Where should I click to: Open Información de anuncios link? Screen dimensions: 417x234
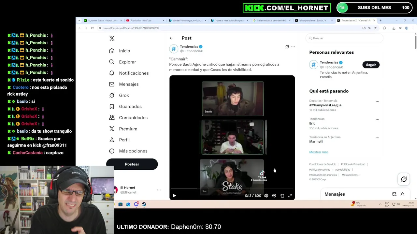pyautogui.click(x=323, y=175)
